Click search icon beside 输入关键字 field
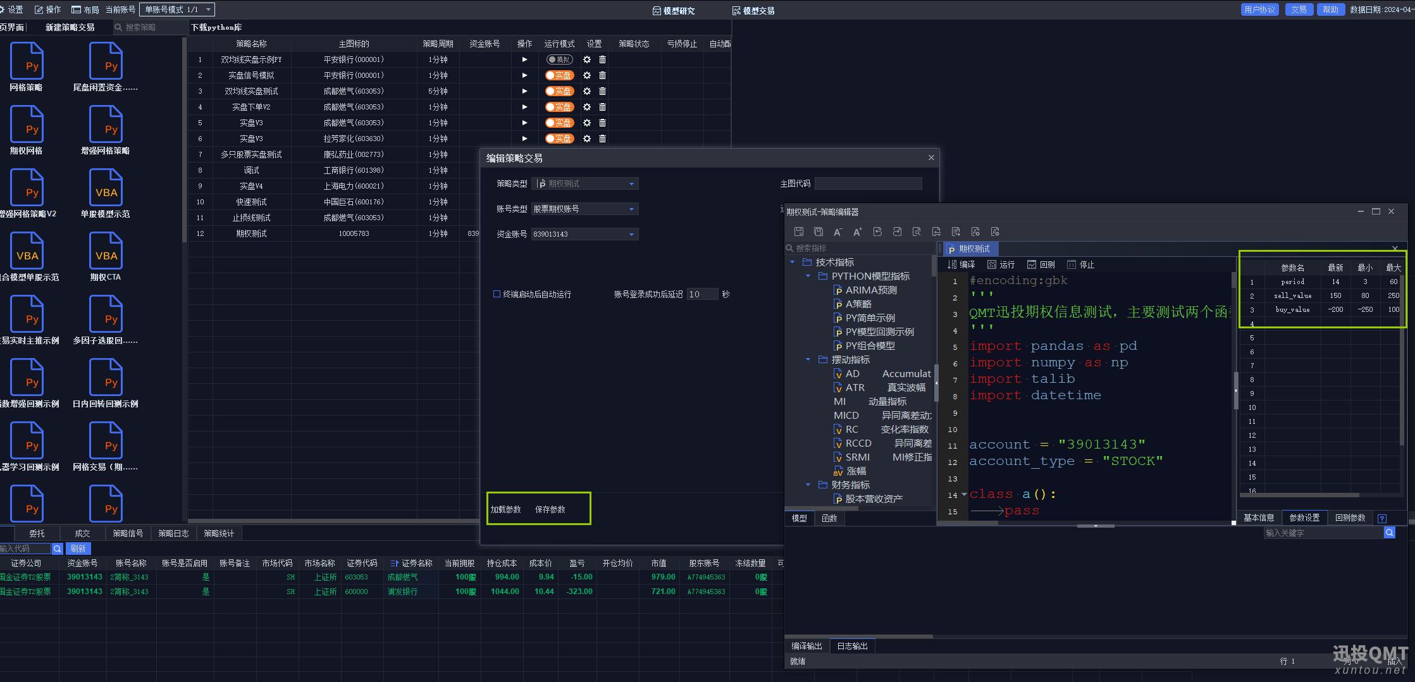This screenshot has width=1415, height=682. pos(1390,533)
